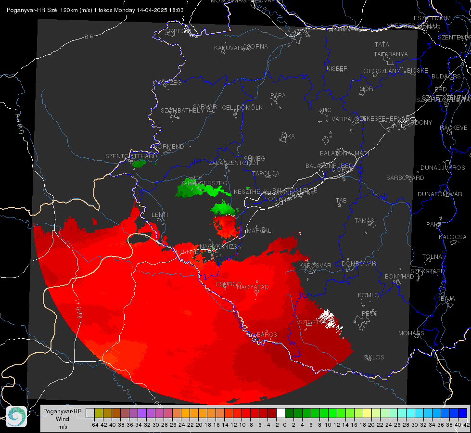Viewport: 471px width, 433px height.
Task: Click the CELLDÖMÖLK city label
Action: coord(242,108)
